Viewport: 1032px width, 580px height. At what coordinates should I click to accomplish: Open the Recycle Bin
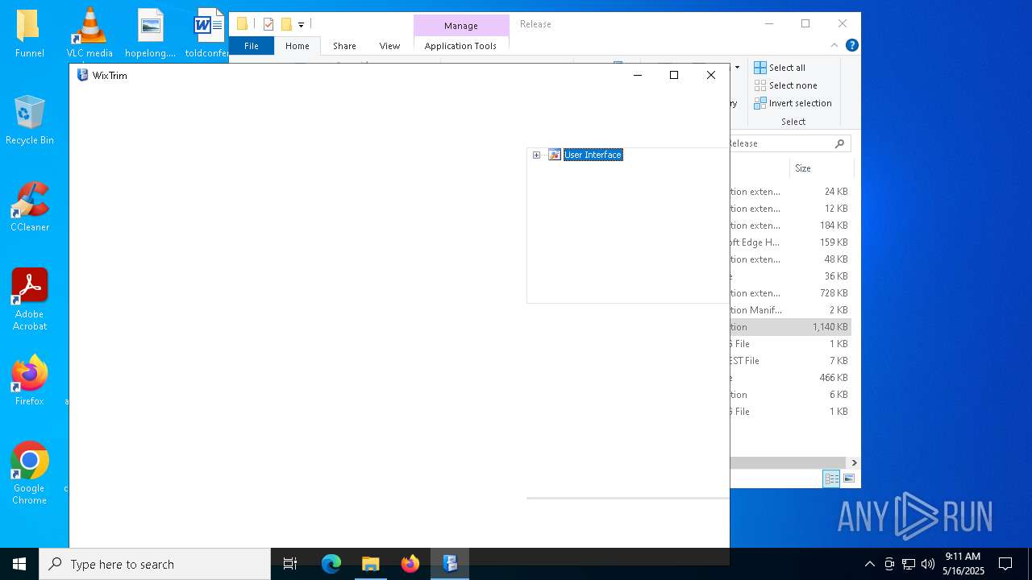click(x=30, y=120)
